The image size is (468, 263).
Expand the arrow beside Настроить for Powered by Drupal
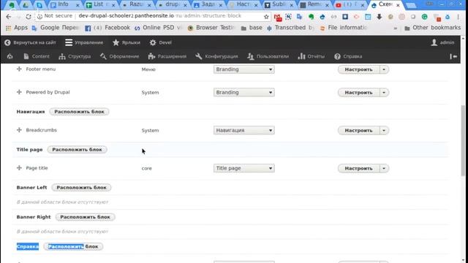384,93
